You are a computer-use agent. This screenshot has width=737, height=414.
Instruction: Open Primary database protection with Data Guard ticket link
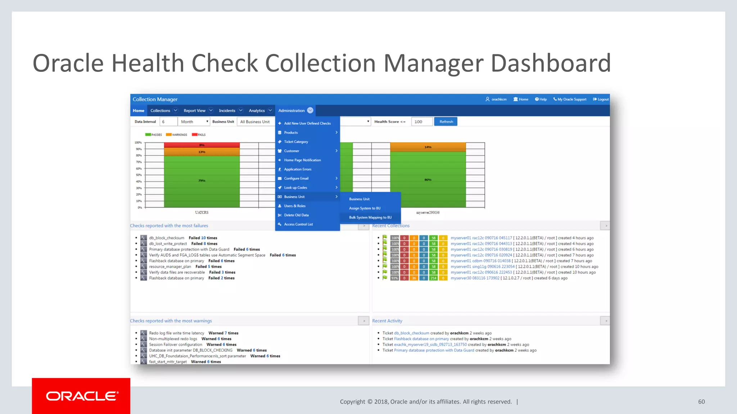click(x=434, y=350)
